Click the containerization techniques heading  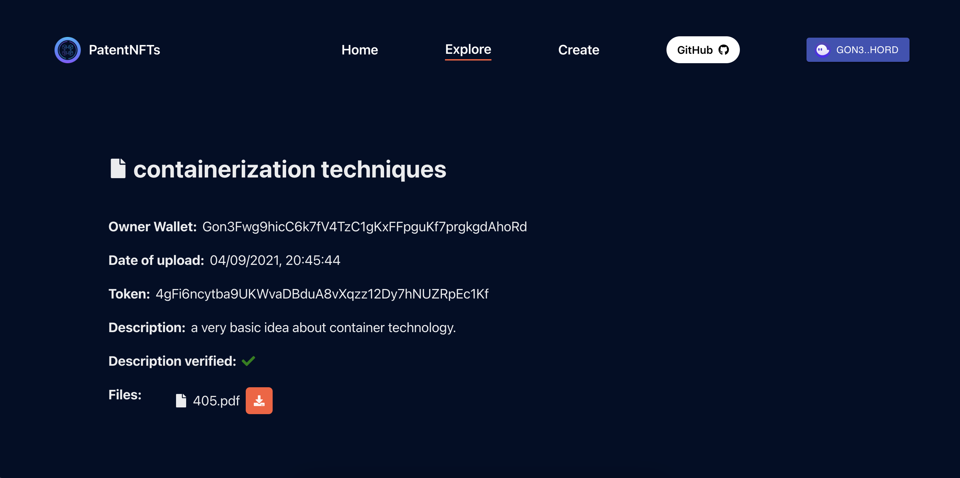[x=289, y=169]
